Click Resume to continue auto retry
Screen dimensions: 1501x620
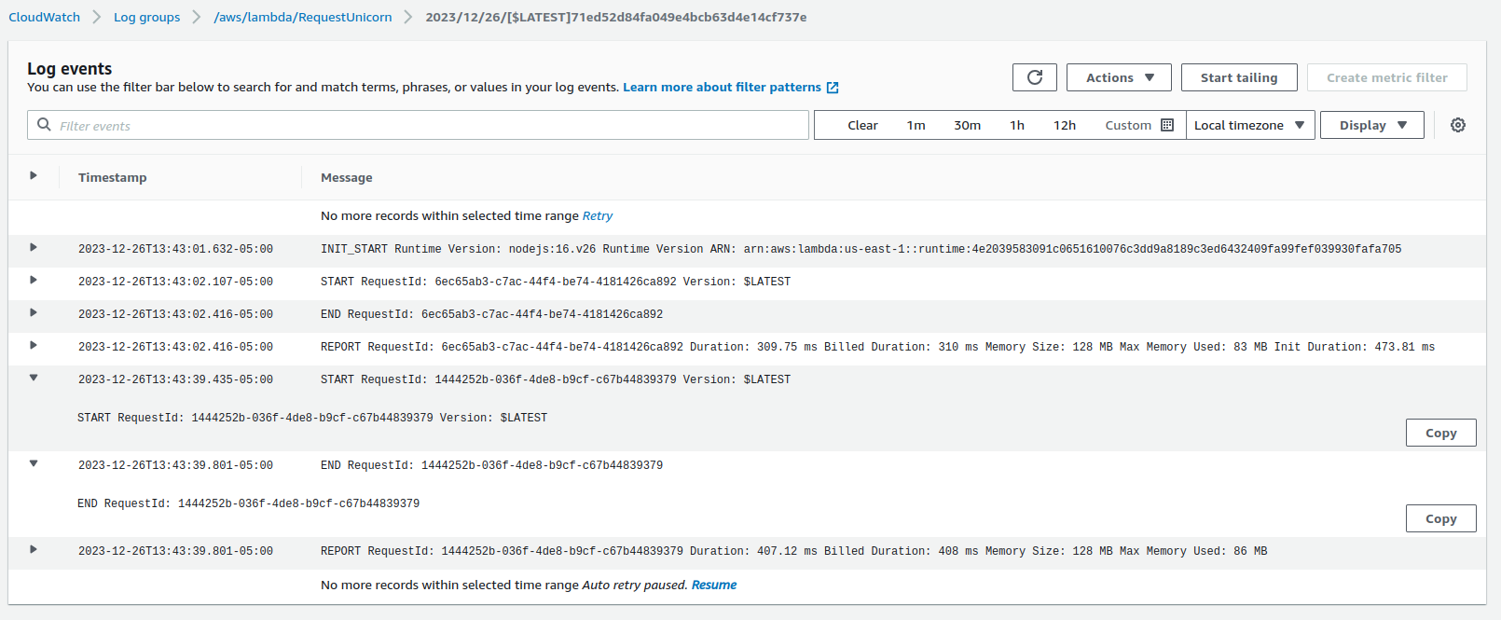pos(713,585)
